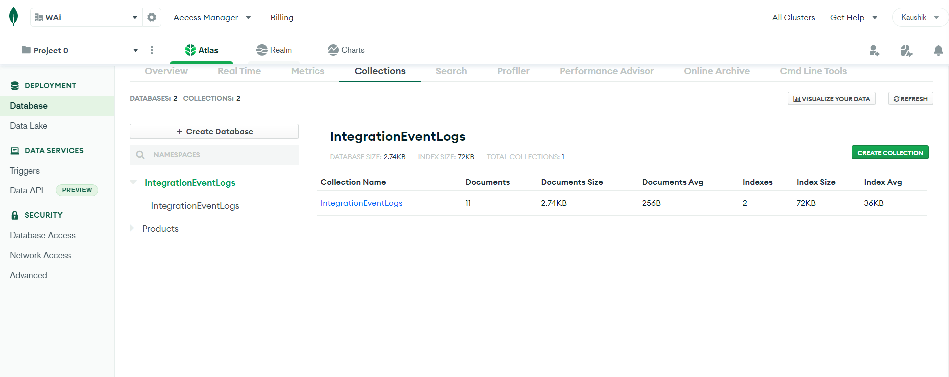Click the Data Services icon
Viewport: 949px width, 377px height.
pyautogui.click(x=15, y=151)
